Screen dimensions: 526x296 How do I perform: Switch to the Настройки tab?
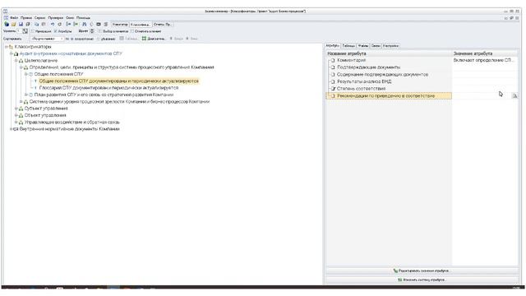[391, 46]
